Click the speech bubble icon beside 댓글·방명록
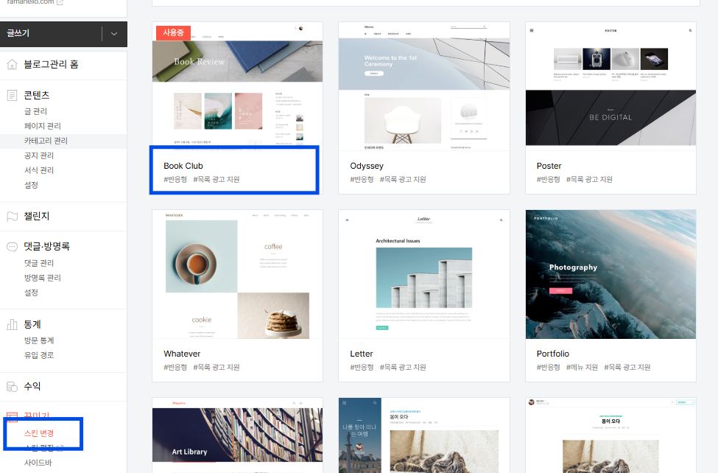Viewport: 718px width, 473px height. coord(13,247)
